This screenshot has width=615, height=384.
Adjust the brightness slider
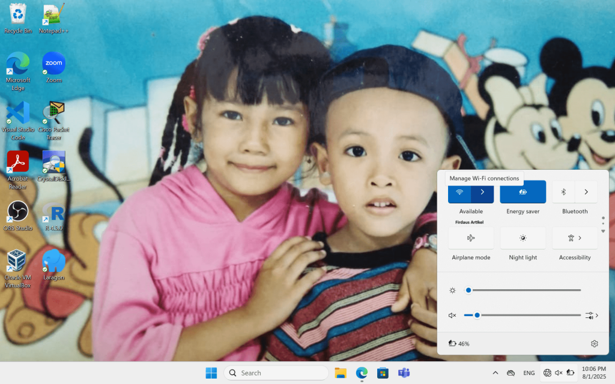(x=468, y=290)
